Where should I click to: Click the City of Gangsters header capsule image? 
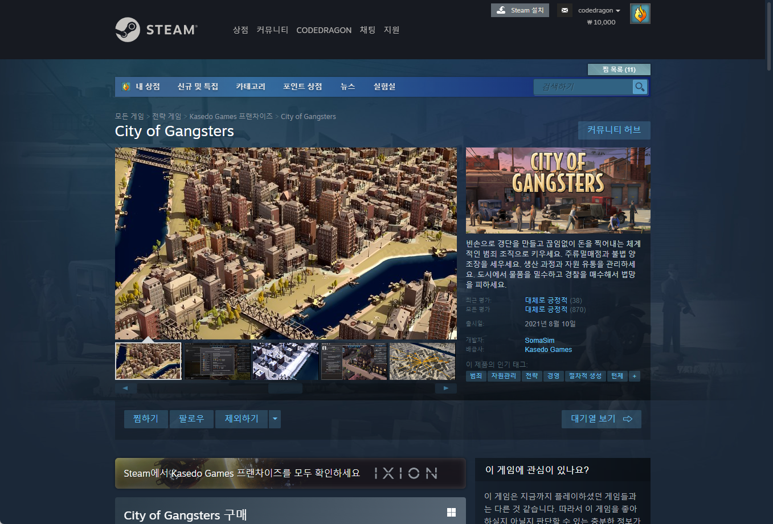[x=558, y=191]
